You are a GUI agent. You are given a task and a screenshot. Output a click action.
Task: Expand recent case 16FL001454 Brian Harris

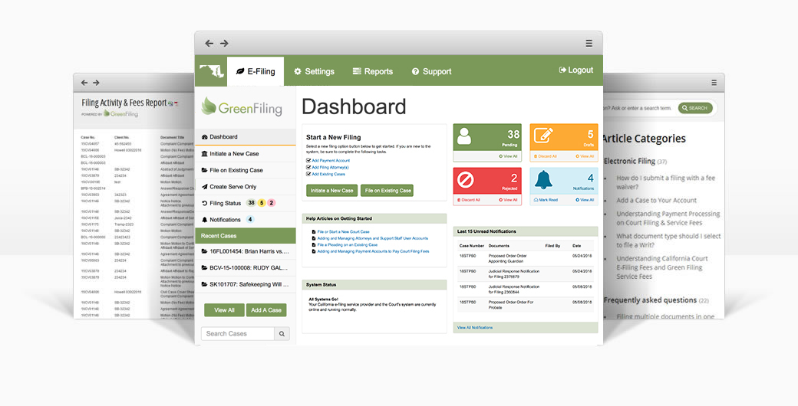pos(245,250)
